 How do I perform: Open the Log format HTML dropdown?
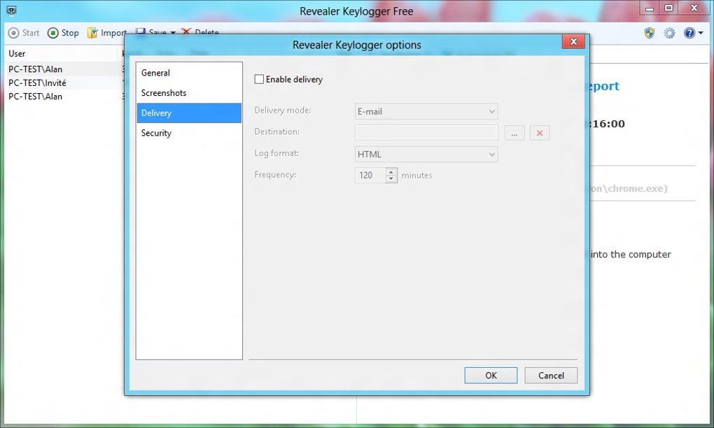coord(426,154)
